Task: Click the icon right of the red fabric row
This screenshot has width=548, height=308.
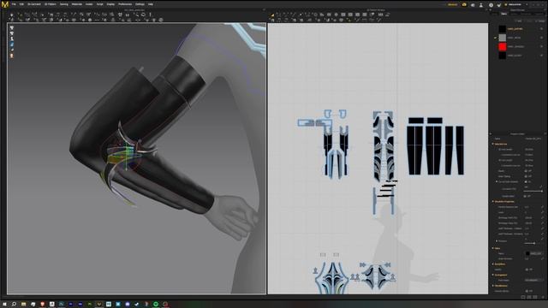Action: (x=542, y=46)
